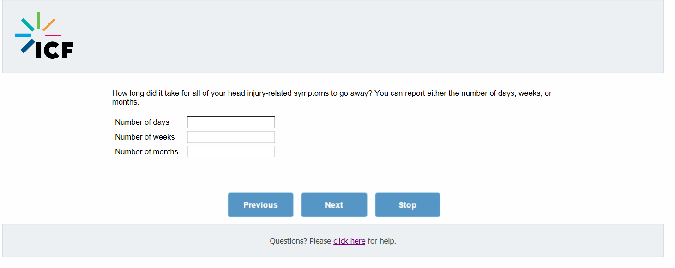Click the "Number of days" label
This screenshot has width=675, height=268.
point(142,122)
